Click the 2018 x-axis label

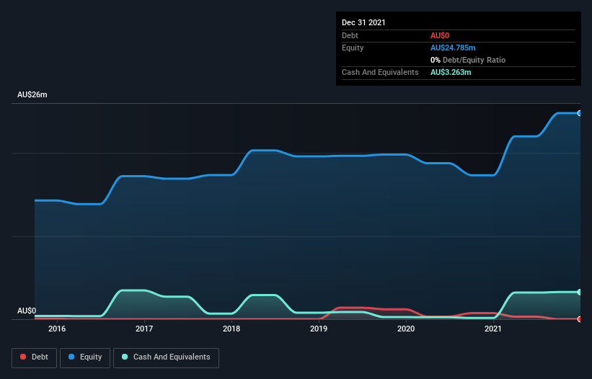(x=231, y=329)
